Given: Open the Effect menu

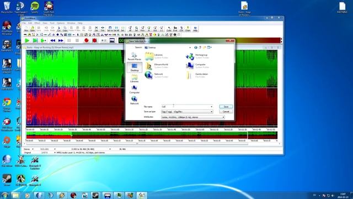Looking at the screenshot, I should pos(37,23).
